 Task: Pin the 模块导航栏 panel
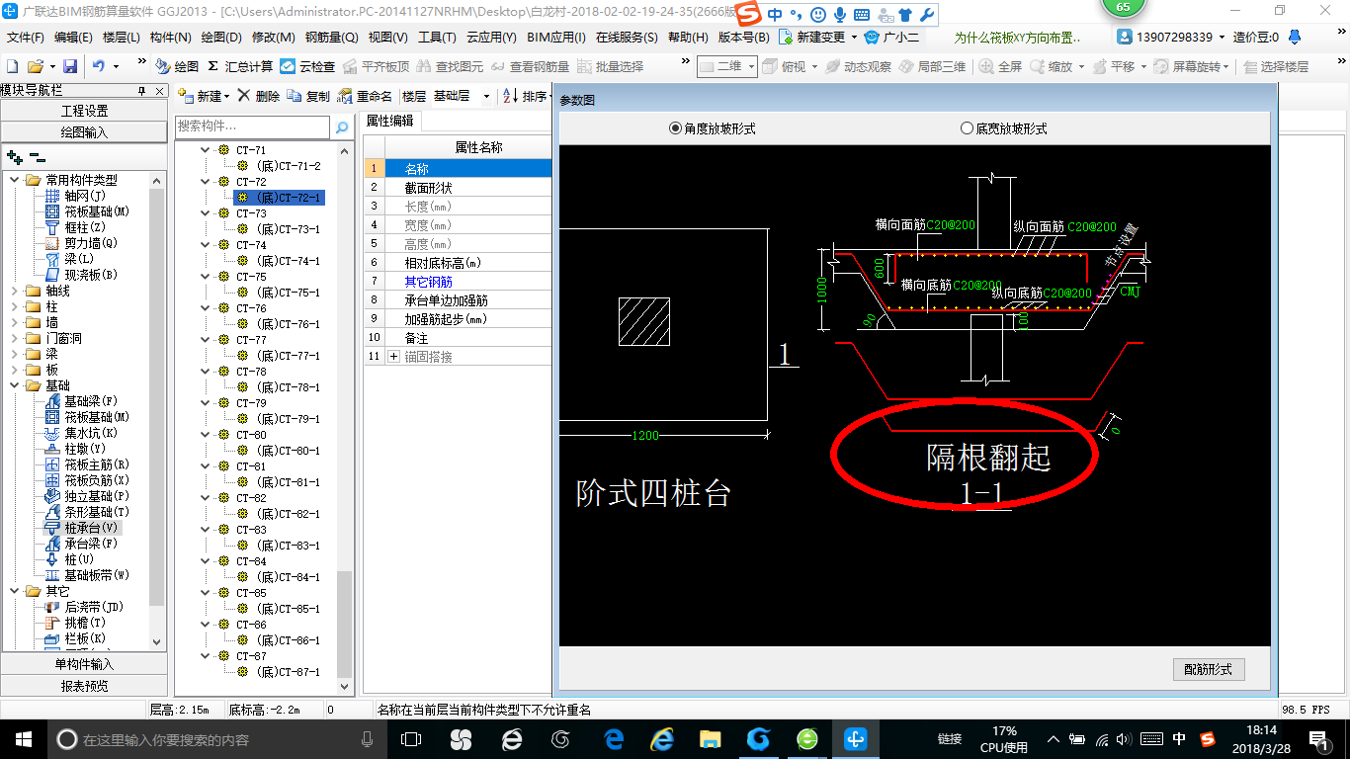click(x=141, y=91)
